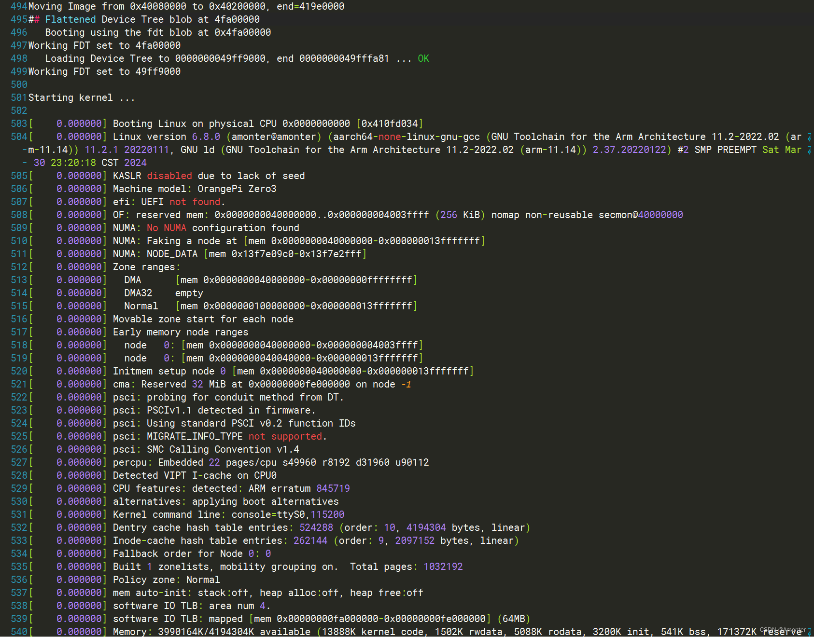Click line number 494
The width and height of the screenshot is (814, 637).
coord(19,6)
